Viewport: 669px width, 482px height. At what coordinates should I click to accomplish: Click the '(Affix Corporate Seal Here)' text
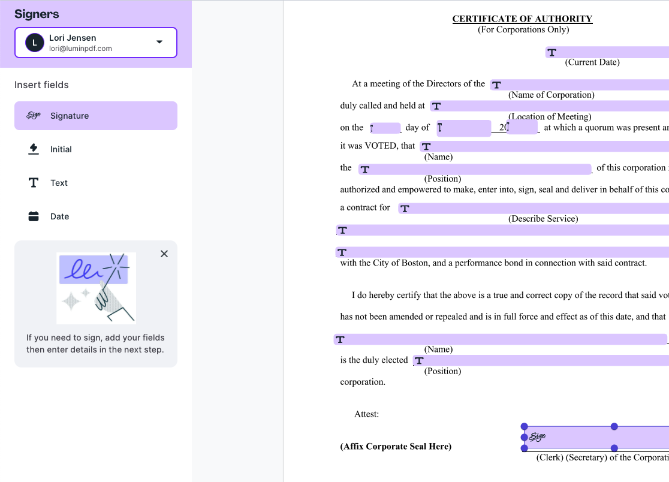(x=396, y=447)
